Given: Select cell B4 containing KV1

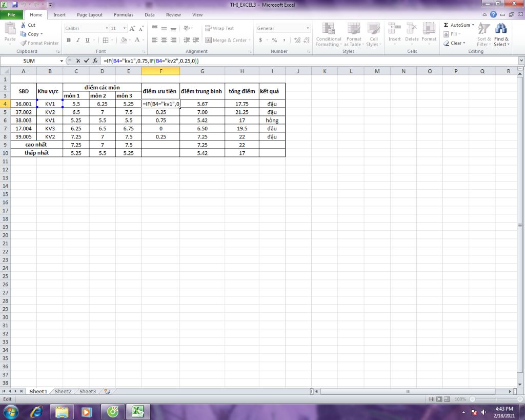Looking at the screenshot, I should (50, 104).
